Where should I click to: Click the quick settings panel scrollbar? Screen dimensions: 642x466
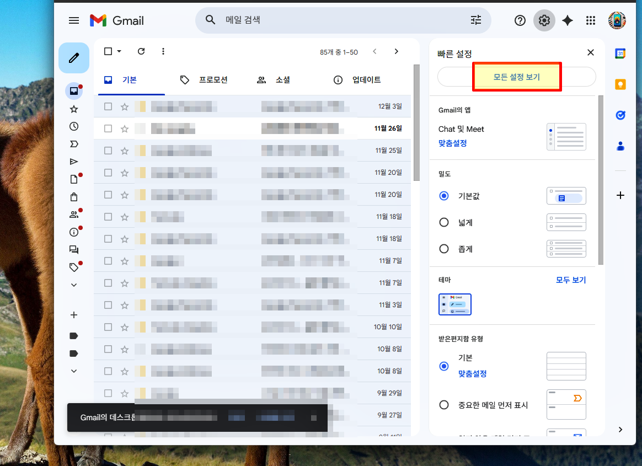[601, 180]
